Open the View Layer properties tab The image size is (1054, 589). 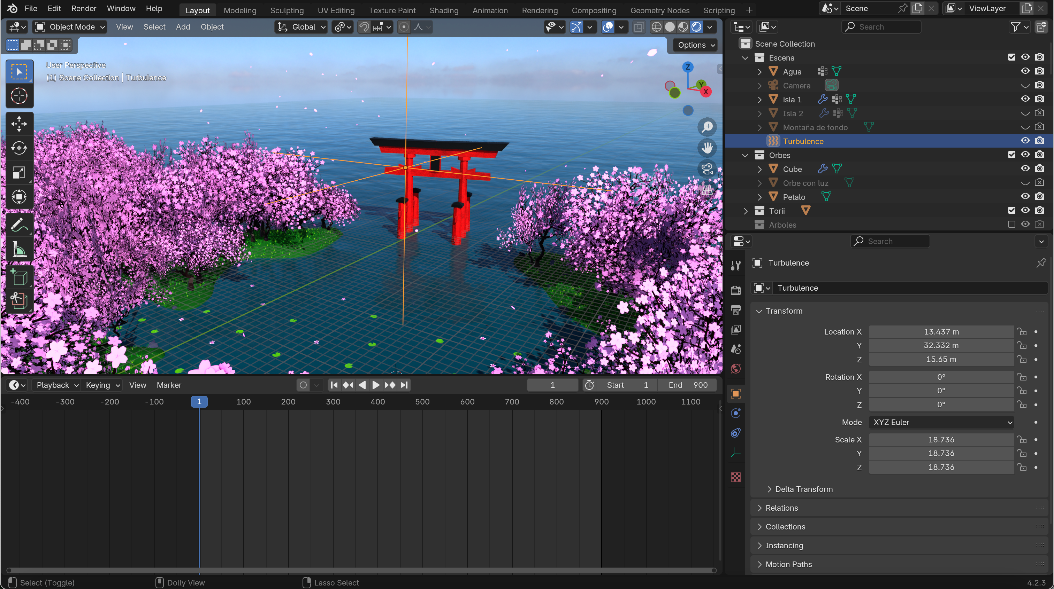coord(736,329)
